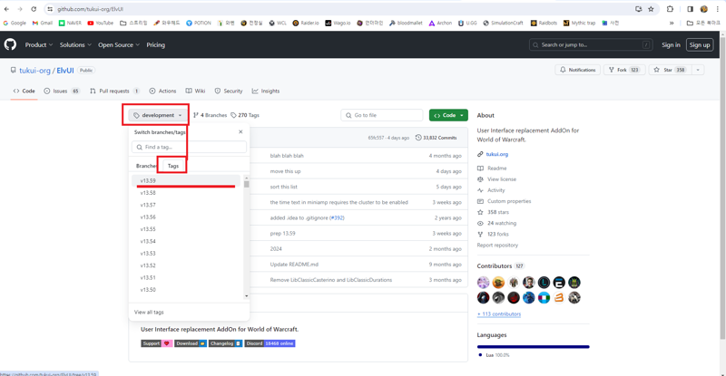726x376 pixels.
Task: Switch to the Branches tab in popup
Action: click(146, 166)
